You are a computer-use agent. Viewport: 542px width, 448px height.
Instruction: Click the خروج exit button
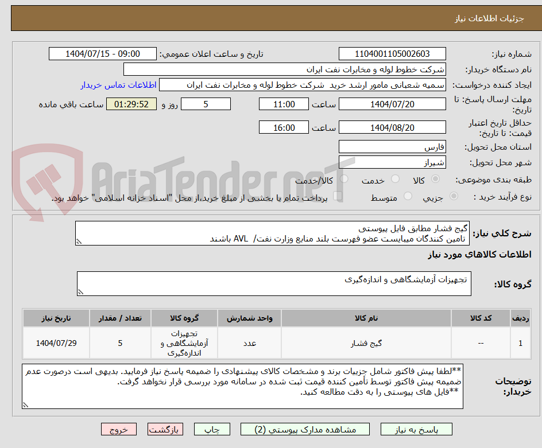click(x=119, y=429)
